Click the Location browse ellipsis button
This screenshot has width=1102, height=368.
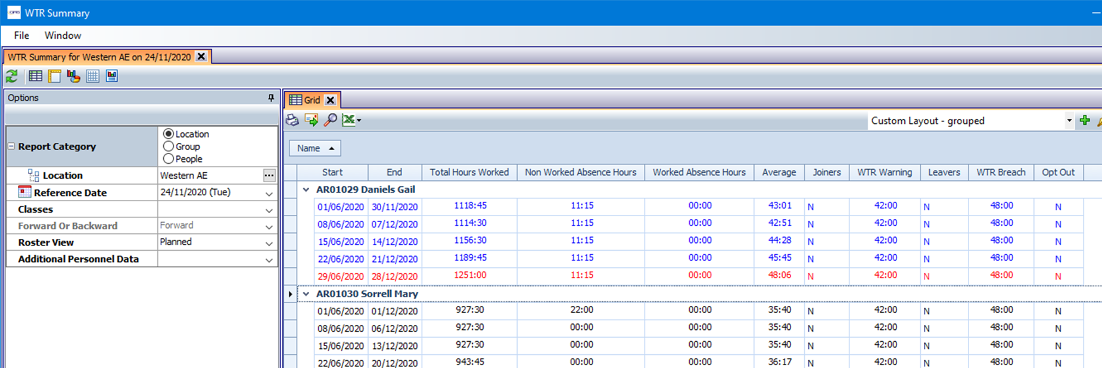[269, 176]
